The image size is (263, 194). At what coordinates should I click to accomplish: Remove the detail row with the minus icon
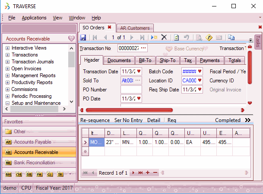click(x=155, y=172)
